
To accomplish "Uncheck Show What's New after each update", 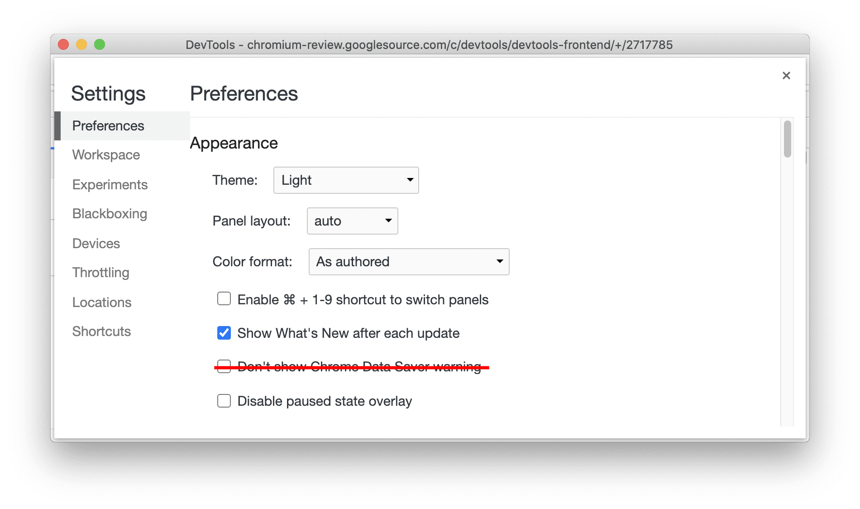I will (x=224, y=333).
